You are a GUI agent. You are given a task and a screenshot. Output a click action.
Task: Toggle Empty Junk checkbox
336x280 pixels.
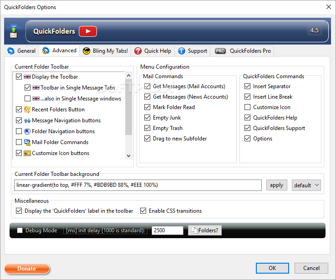[147, 117]
